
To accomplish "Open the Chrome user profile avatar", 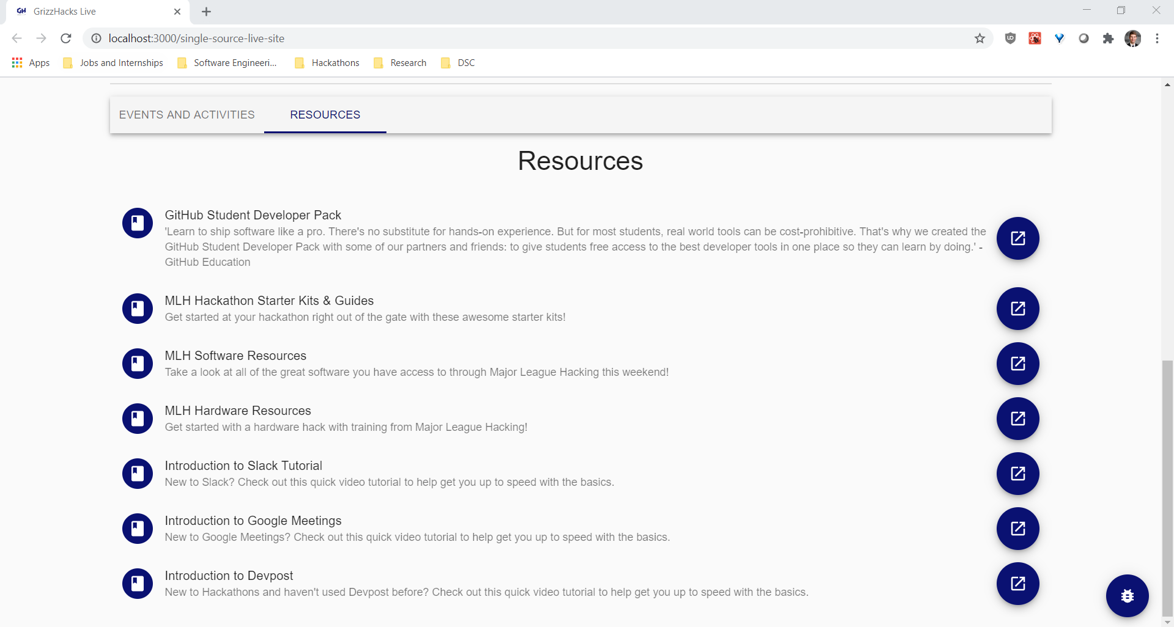I will tap(1132, 38).
